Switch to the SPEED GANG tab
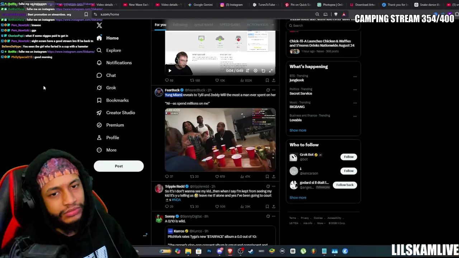Image resolution: width=459 pixels, height=258 pixels. [230, 25]
